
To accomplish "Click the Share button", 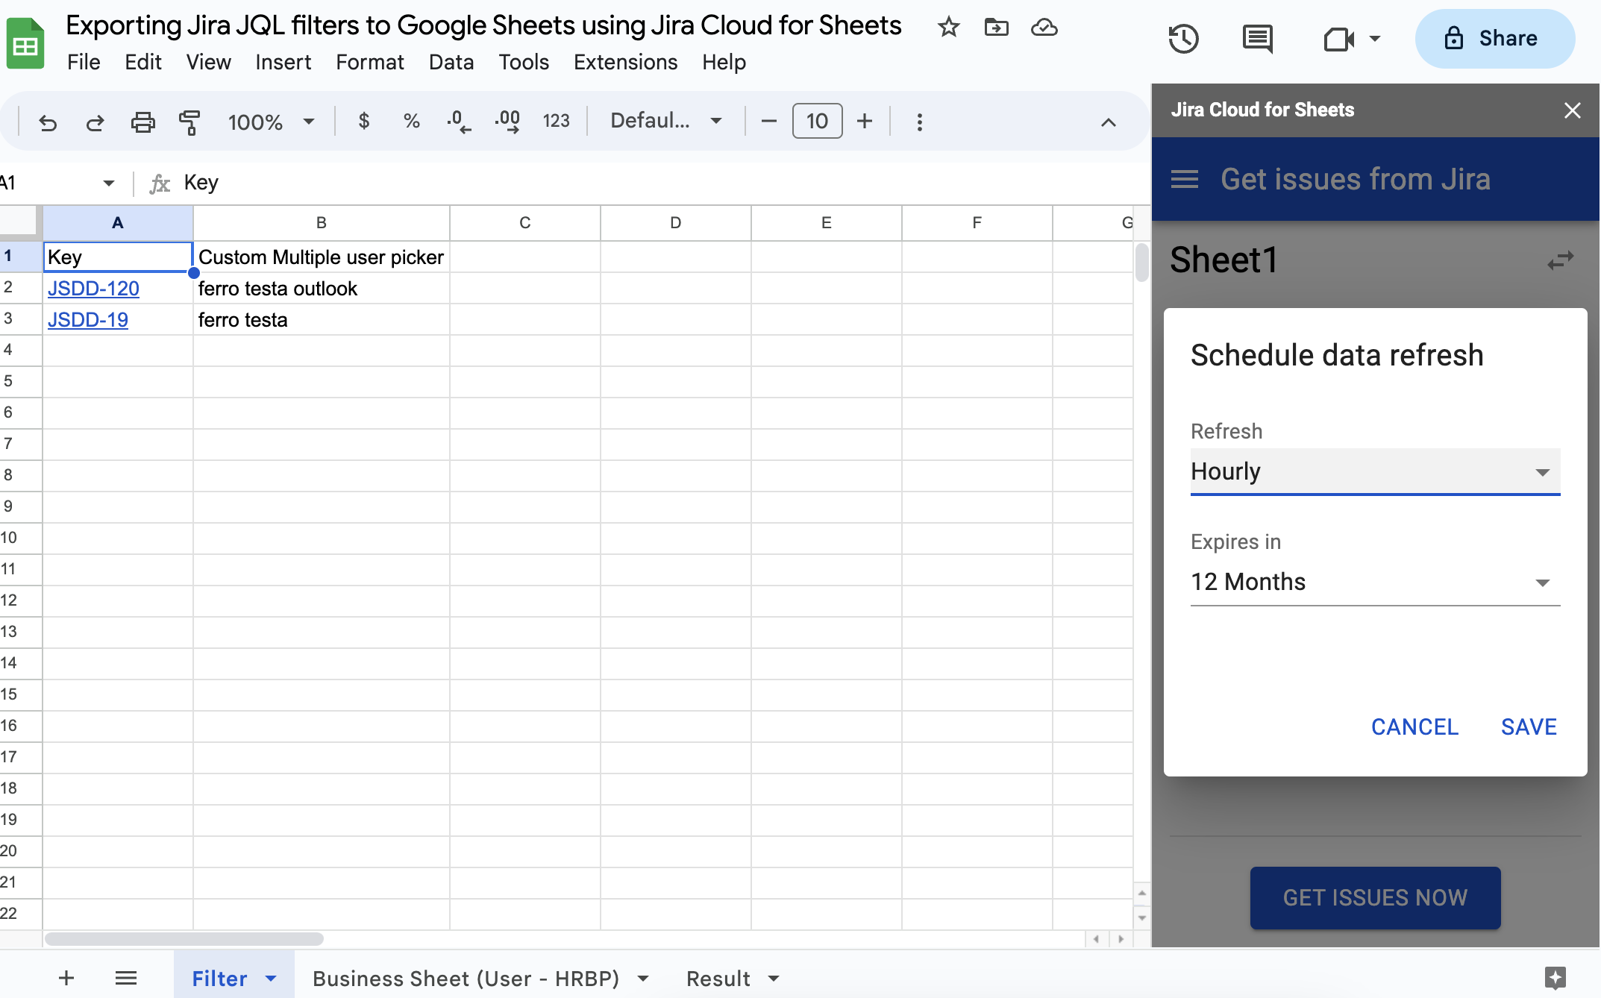I will pyautogui.click(x=1494, y=39).
